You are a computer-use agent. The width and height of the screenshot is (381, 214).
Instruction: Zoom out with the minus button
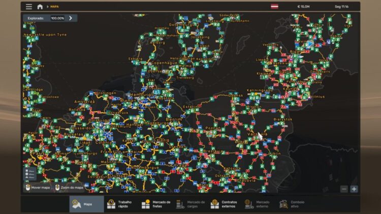pos(344,189)
